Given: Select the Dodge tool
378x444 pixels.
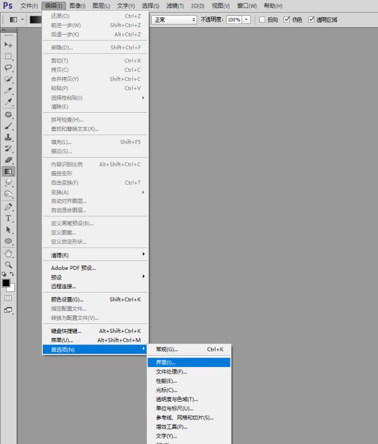Looking at the screenshot, I should (8, 194).
